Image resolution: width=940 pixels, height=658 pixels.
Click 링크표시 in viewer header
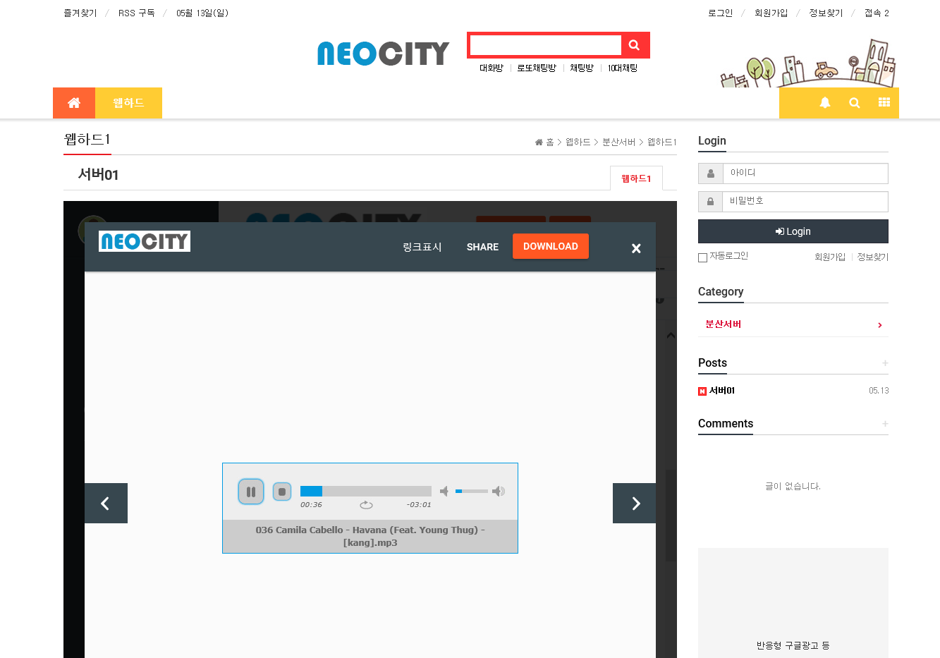422,247
